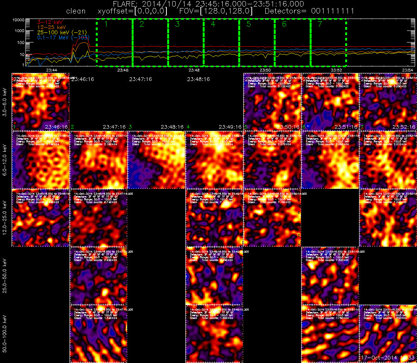The height and width of the screenshot is (363, 417).
Task: Click the 50.0-100.0 keV image for interval 6
Action: click(330, 334)
